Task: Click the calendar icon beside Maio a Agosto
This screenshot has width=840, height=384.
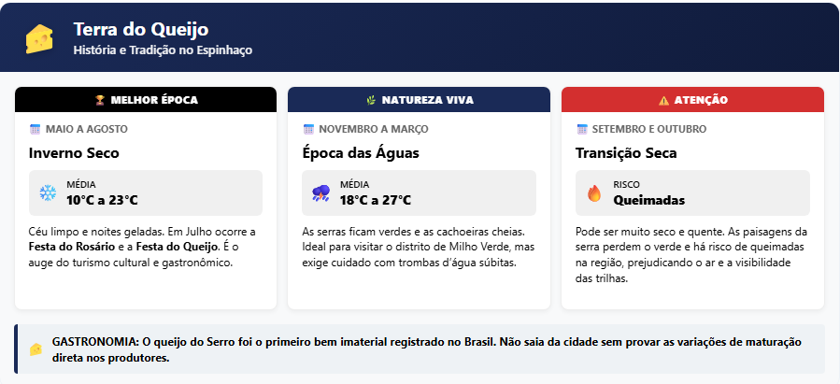Action: 36,129
